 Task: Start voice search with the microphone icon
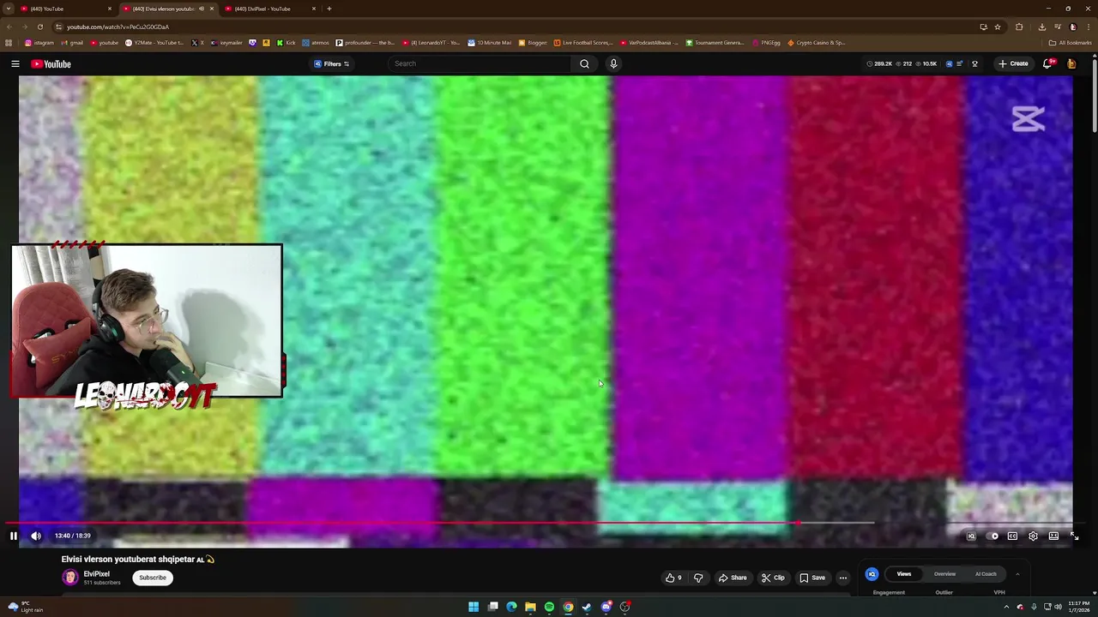tap(613, 63)
